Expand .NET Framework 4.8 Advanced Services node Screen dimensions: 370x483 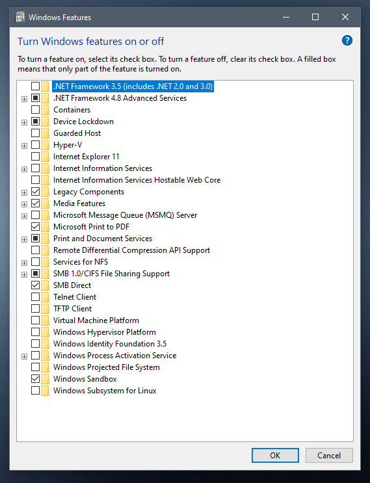[x=24, y=99]
